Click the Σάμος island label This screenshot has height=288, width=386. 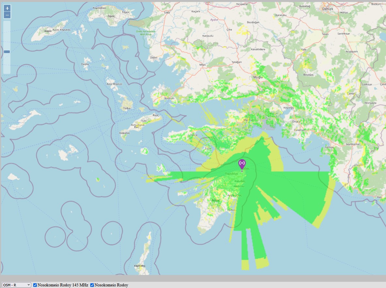[x=111, y=16]
